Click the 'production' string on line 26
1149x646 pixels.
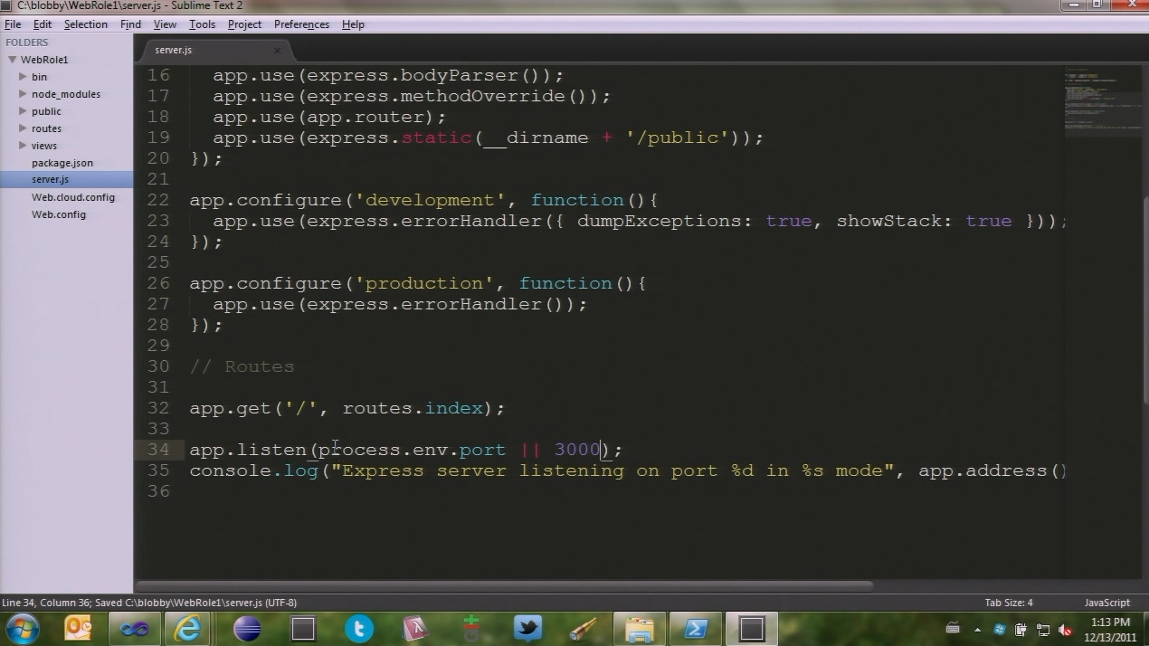424,283
